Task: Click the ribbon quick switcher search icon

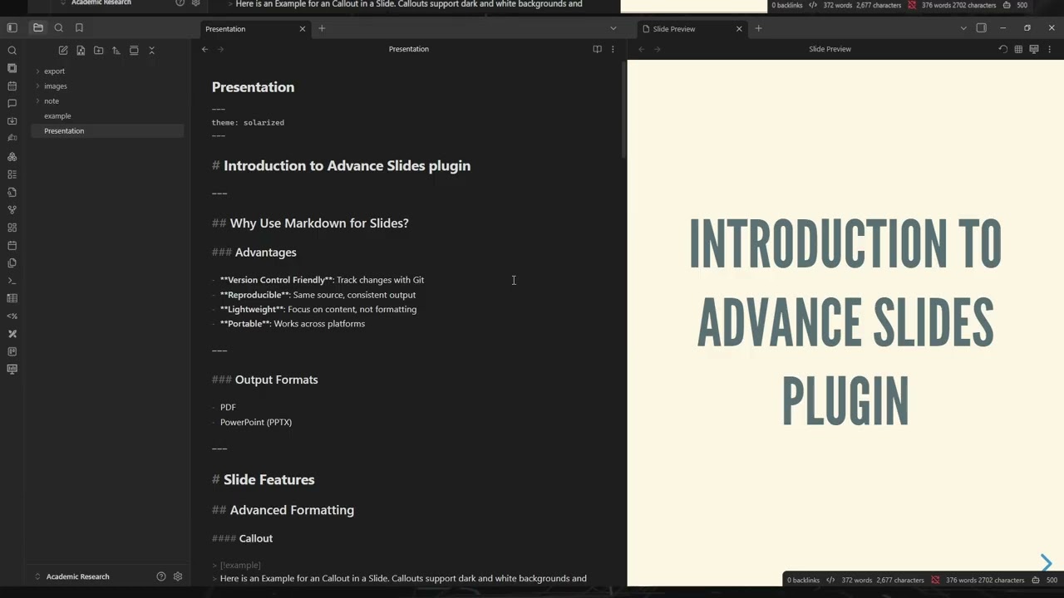Action: [12, 51]
